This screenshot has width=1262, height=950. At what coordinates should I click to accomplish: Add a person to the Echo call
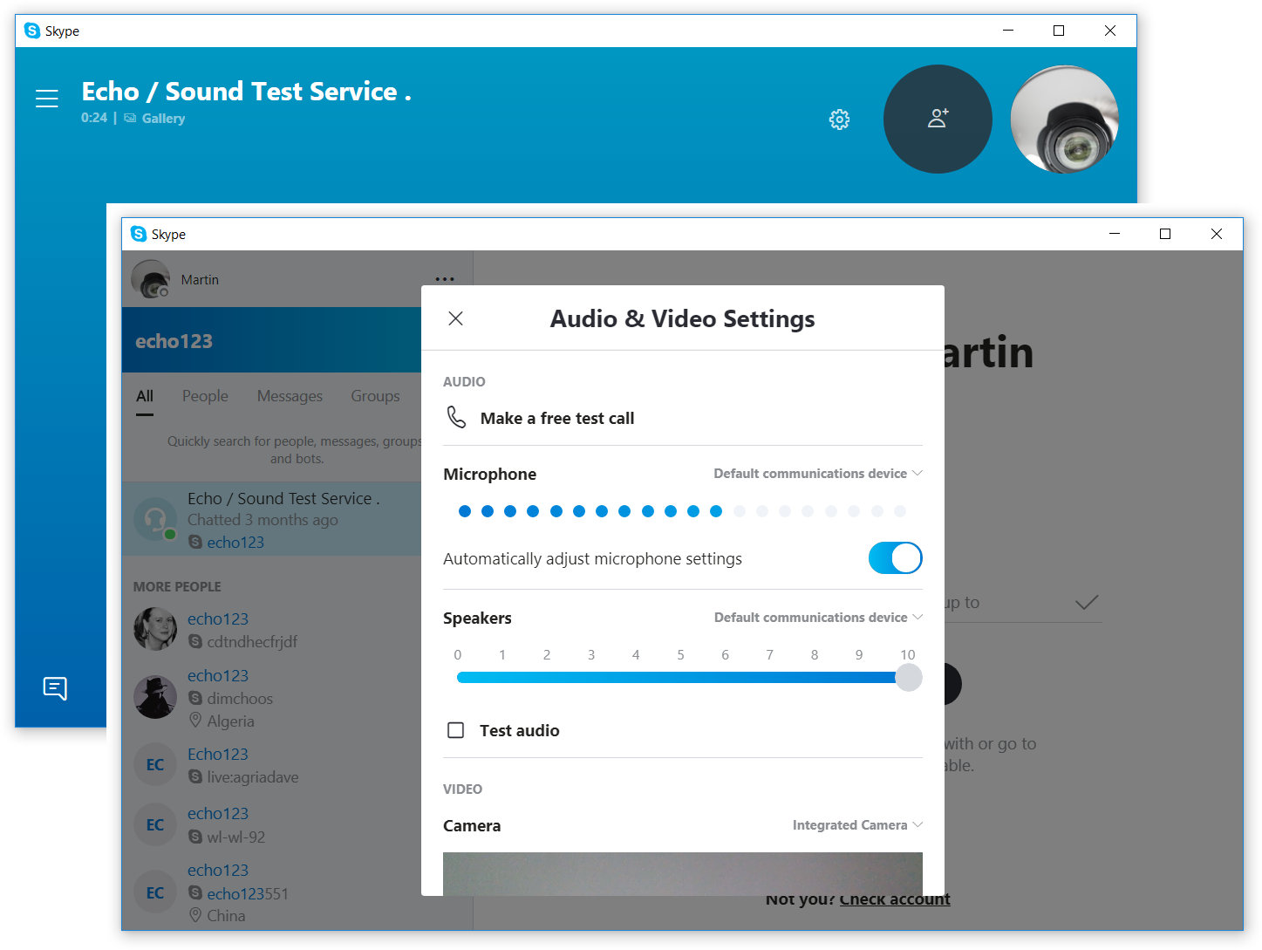coord(938,119)
